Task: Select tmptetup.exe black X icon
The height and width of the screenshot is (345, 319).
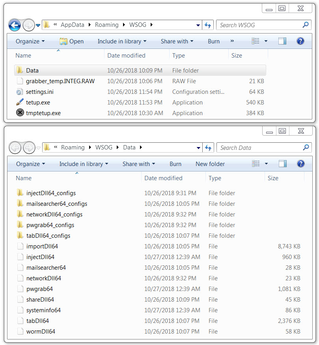Action: click(20, 113)
